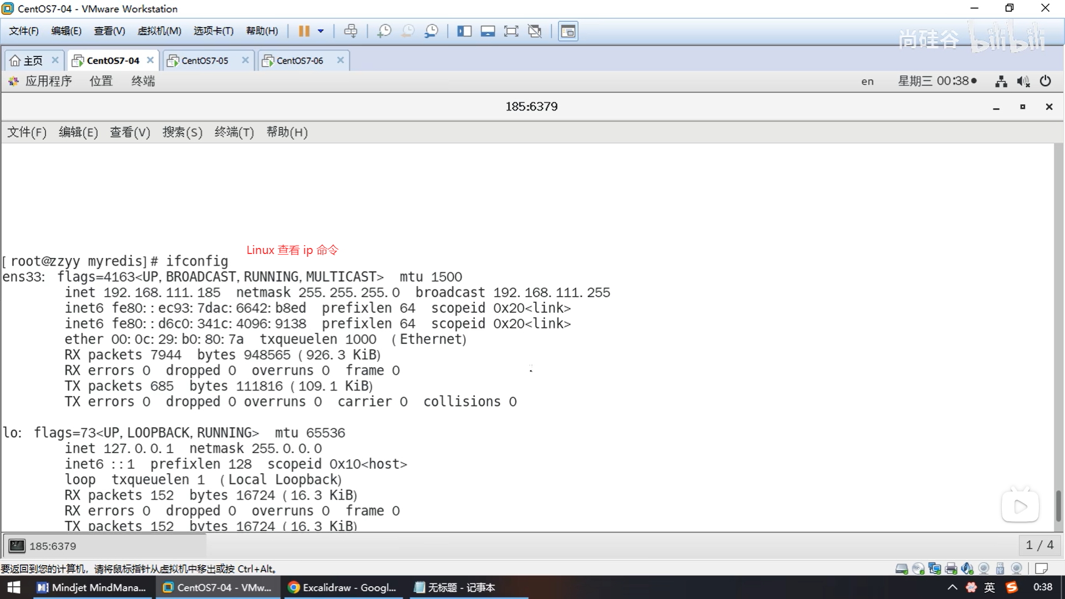Toggle the thumbnail bar view icon
Screen dimensions: 1065x599
point(488,31)
